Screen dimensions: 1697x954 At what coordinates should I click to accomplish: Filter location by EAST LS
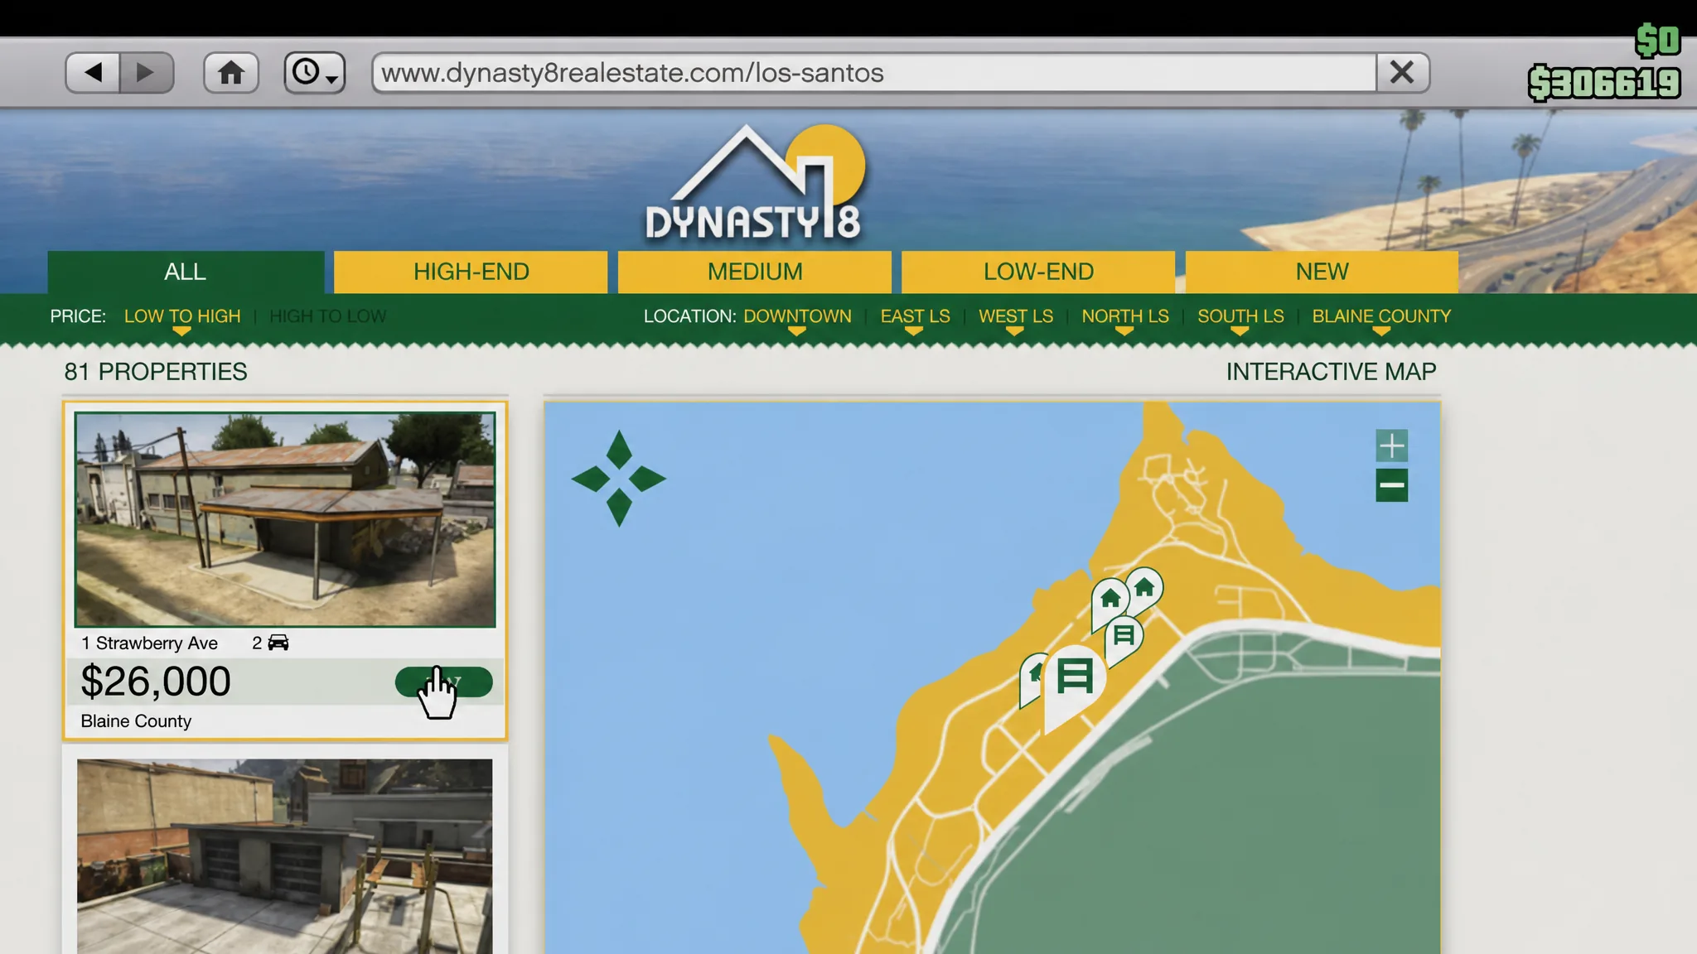(x=915, y=316)
